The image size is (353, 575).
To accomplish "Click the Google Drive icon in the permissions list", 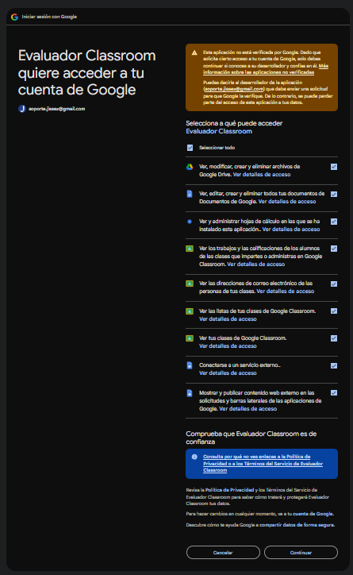I will (190, 167).
